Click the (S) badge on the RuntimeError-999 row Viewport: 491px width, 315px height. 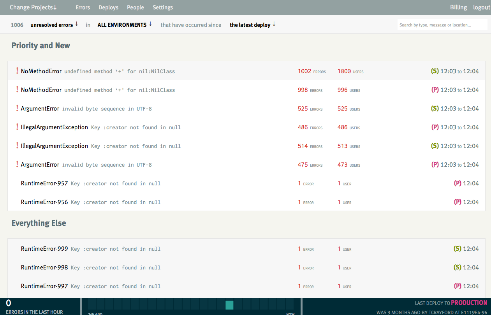point(457,249)
